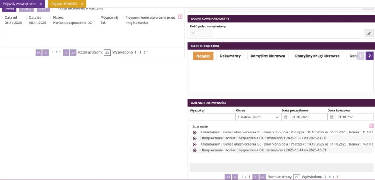
Task: Select the Koniec ubezpieczenia OC reminder row
Action: pos(92,23)
